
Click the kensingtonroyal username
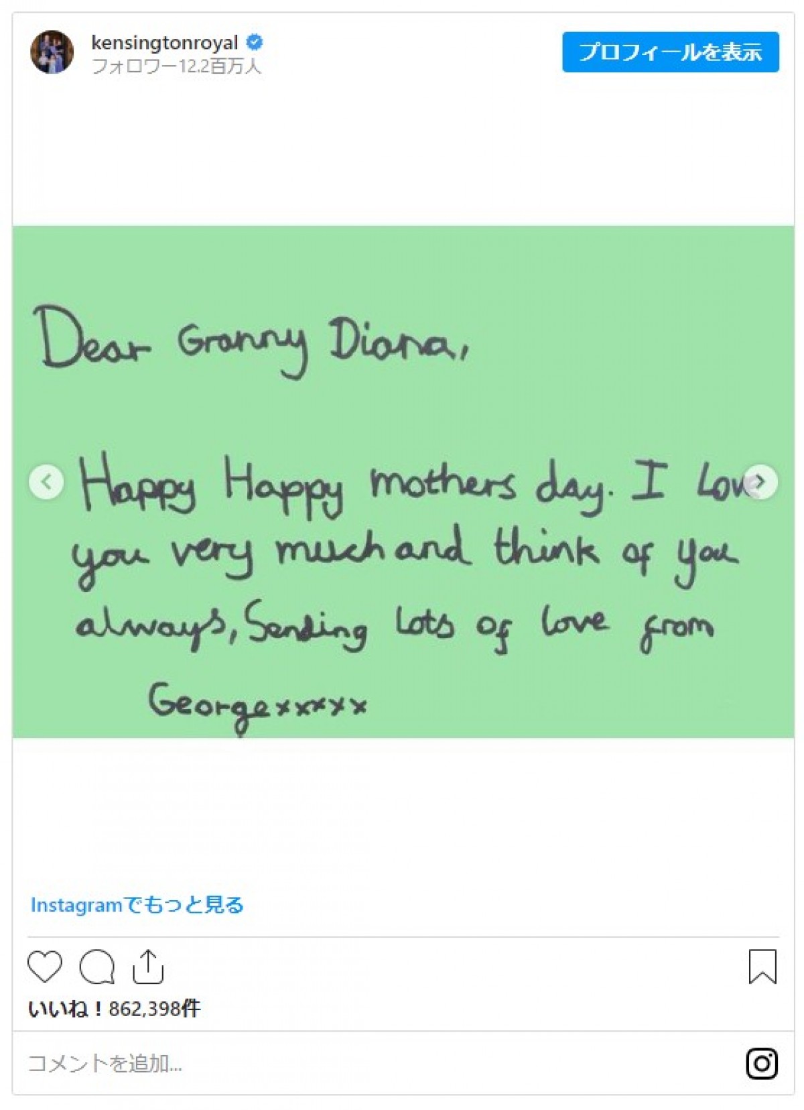tap(165, 43)
